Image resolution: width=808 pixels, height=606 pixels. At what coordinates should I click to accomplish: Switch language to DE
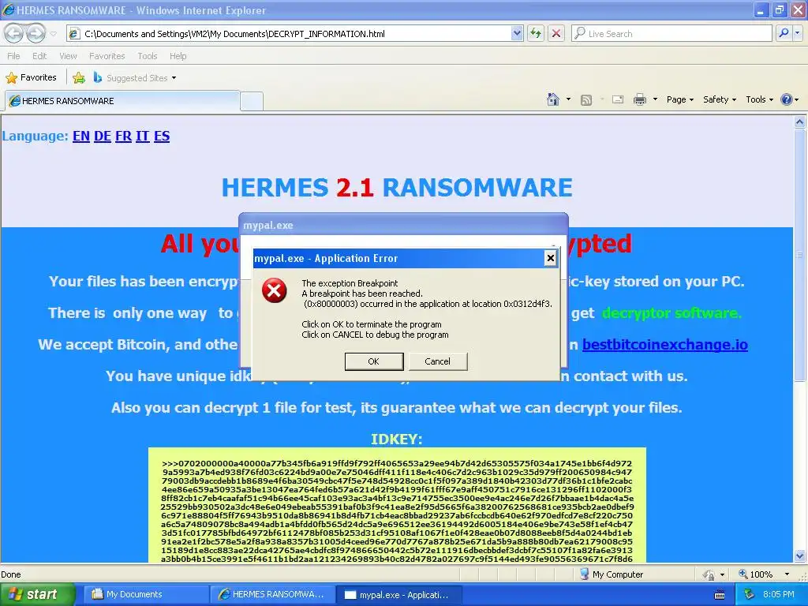[103, 136]
